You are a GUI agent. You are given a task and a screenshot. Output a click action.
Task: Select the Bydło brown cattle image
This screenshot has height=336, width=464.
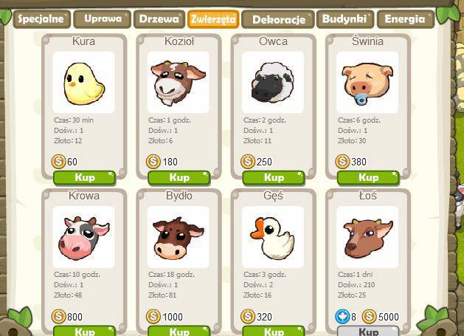coord(178,237)
